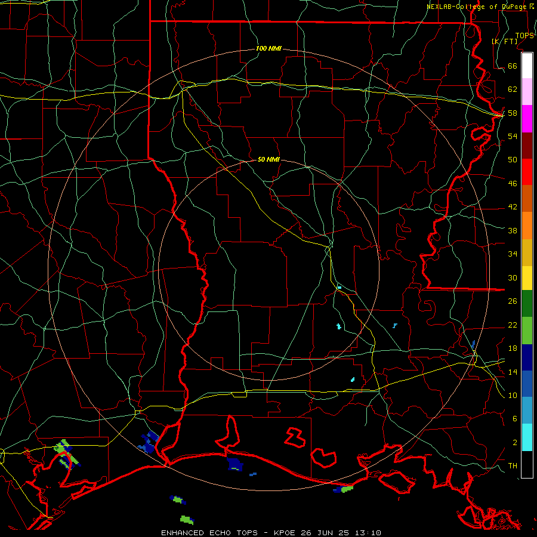Click the cyan legend swatch near the bottom

[527, 437]
